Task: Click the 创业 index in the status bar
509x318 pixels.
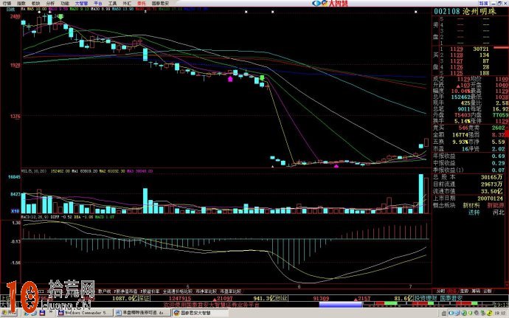Action: [282, 298]
